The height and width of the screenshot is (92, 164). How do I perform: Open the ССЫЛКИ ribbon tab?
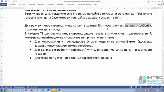coord(60,5)
